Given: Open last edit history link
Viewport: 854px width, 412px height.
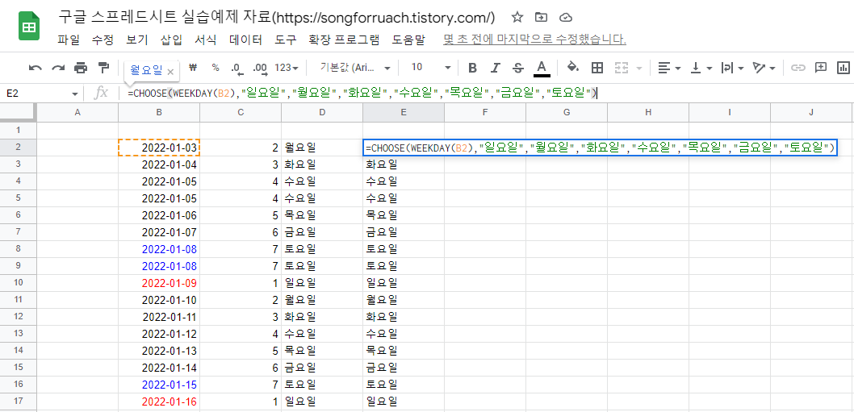Looking at the screenshot, I should [x=534, y=40].
